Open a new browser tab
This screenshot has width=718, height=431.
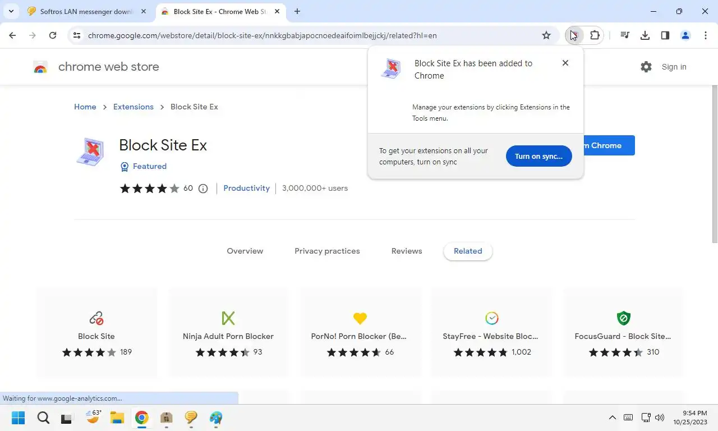pyautogui.click(x=297, y=11)
